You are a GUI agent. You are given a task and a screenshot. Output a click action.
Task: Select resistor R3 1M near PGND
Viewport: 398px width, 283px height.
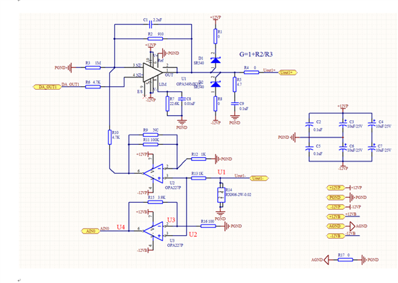point(93,67)
